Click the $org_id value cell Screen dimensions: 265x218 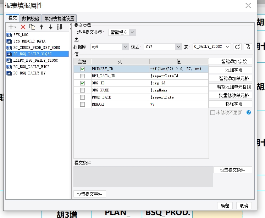[179, 83]
